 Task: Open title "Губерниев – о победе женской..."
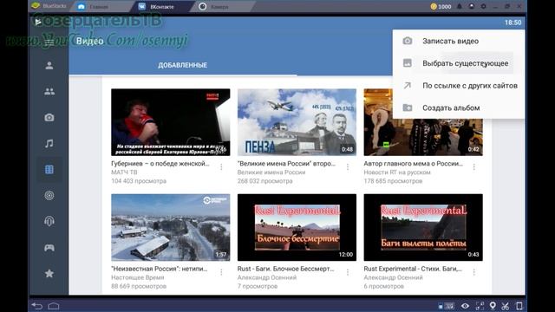(x=160, y=164)
